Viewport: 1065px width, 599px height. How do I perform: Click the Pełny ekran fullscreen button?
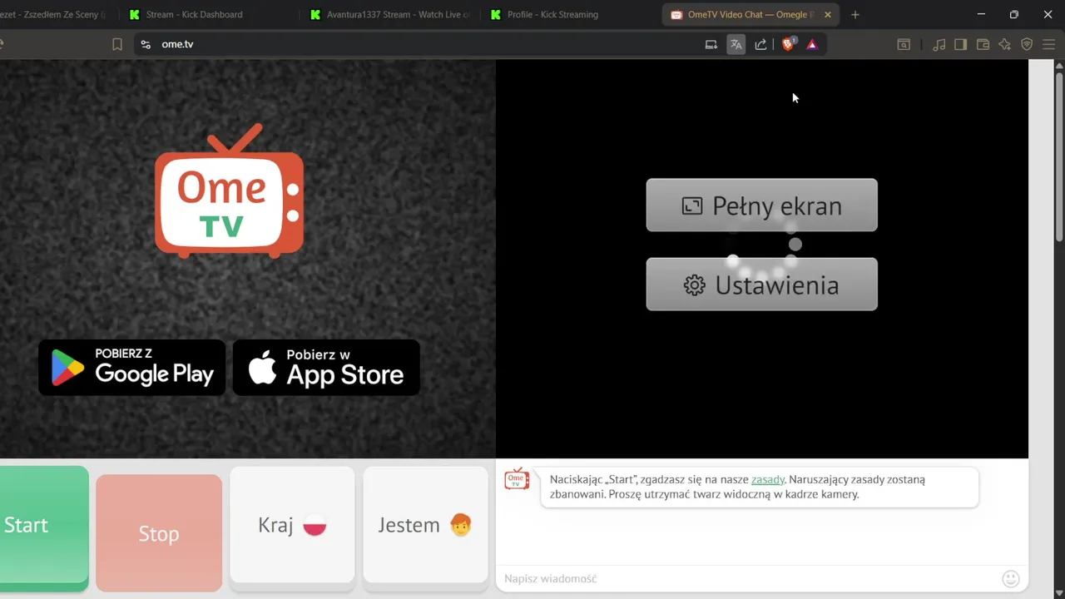point(761,205)
